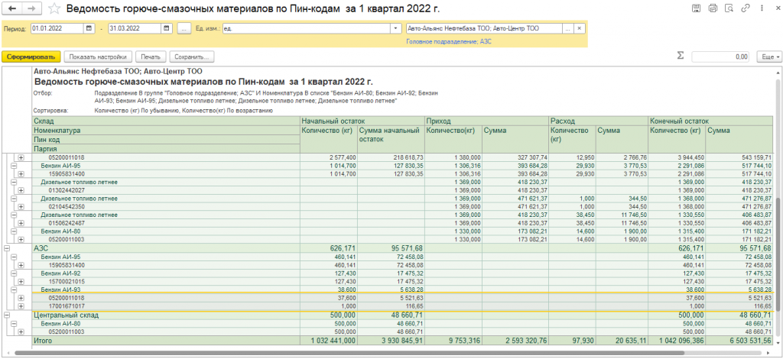The height and width of the screenshot is (359, 783).
Task: Click the sigma sum icon
Action: (x=681, y=56)
